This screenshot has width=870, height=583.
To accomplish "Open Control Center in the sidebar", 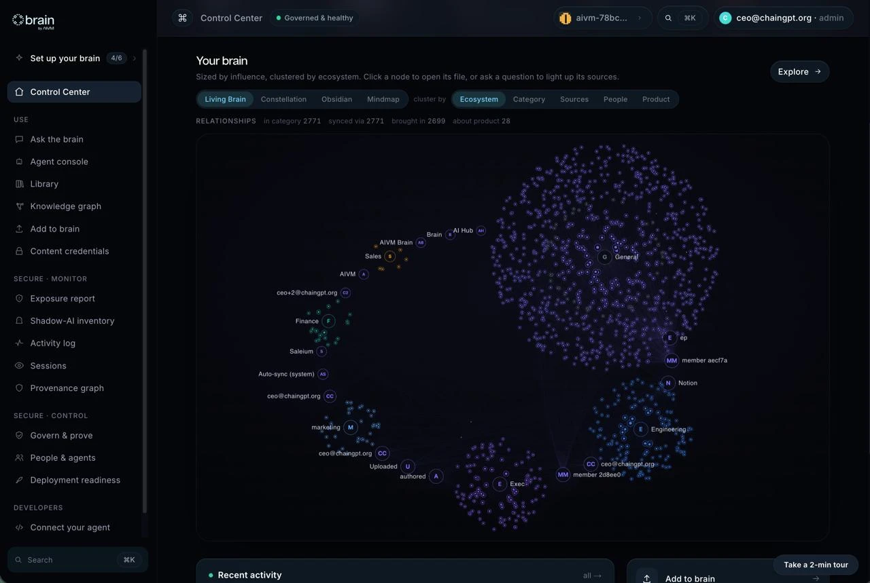I will tap(74, 92).
